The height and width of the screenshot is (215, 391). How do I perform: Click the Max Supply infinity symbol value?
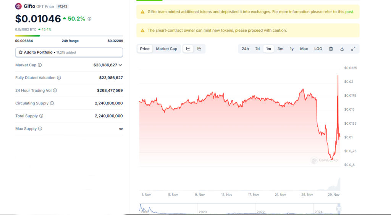121,128
